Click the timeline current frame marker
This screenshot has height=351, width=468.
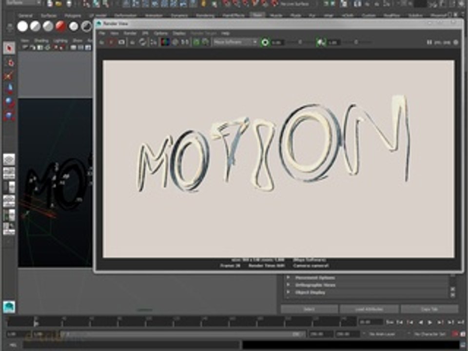36,322
